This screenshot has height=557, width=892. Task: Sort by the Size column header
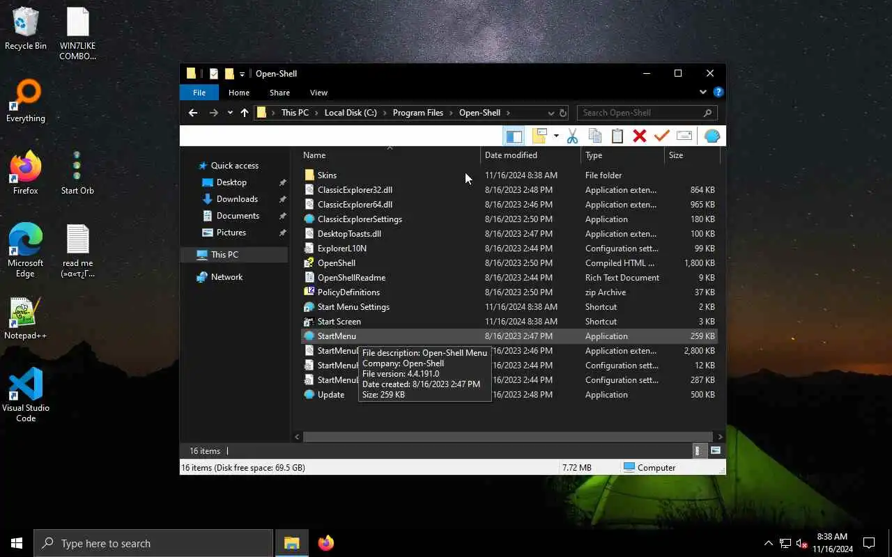[x=692, y=155]
